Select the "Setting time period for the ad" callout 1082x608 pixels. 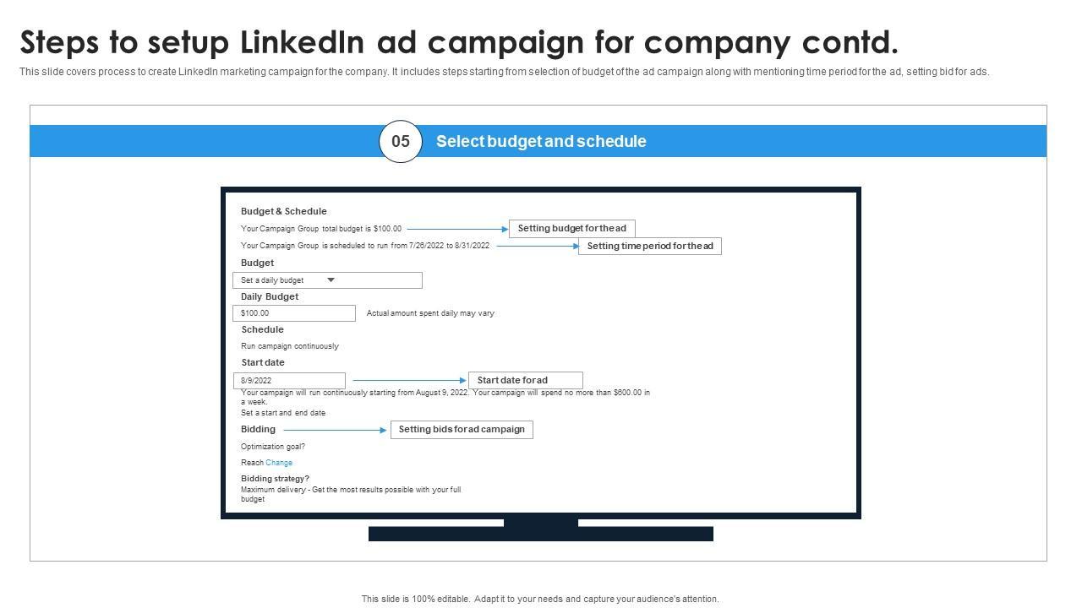(649, 247)
